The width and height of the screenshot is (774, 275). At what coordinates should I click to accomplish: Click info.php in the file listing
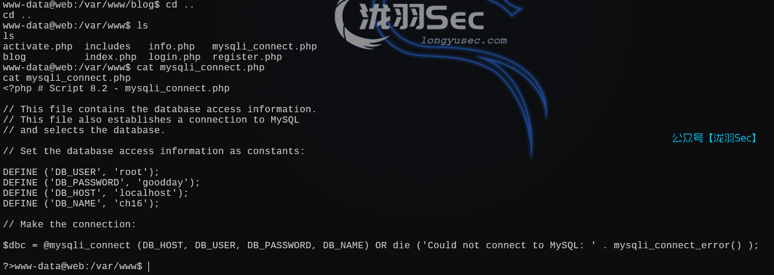pyautogui.click(x=171, y=47)
